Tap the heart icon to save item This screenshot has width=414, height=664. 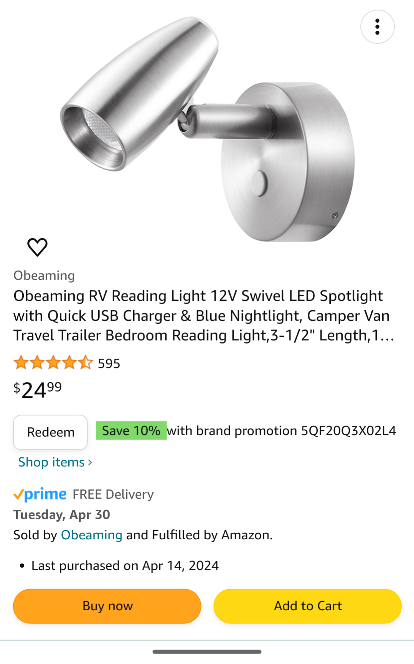pos(37,247)
